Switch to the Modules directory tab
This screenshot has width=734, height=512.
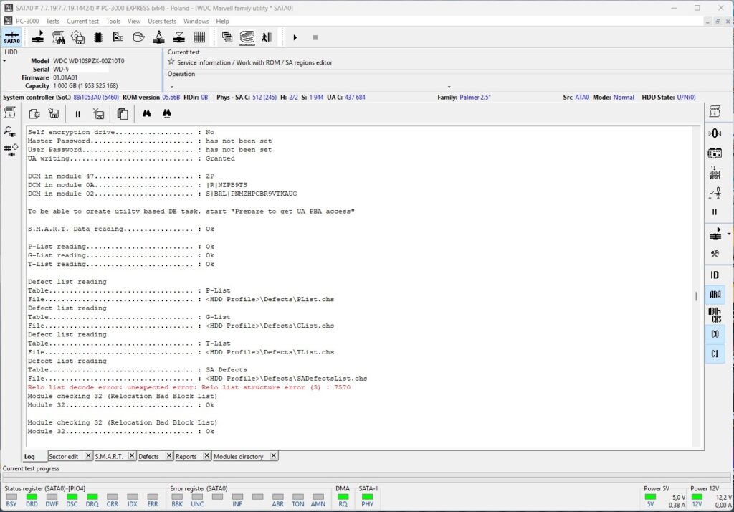coord(238,456)
